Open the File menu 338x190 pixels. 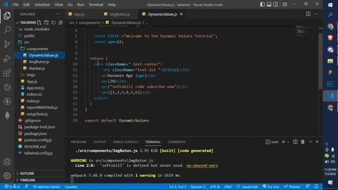[15, 5]
